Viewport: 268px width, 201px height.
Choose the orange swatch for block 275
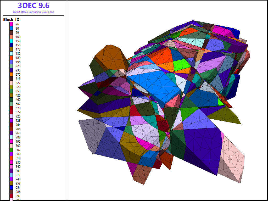click(11, 75)
